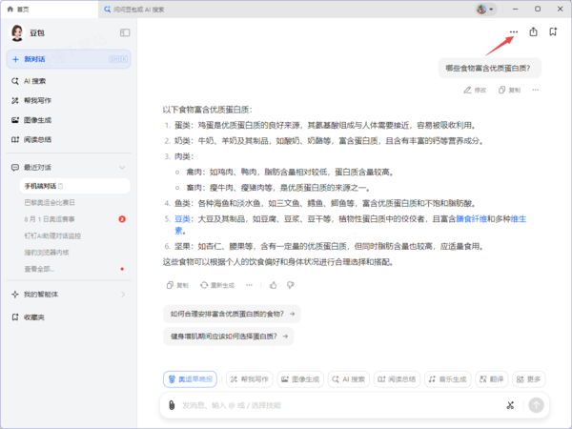572x429 pixels.
Task: Click the bookmark-add icon at top right
Action: click(x=553, y=32)
